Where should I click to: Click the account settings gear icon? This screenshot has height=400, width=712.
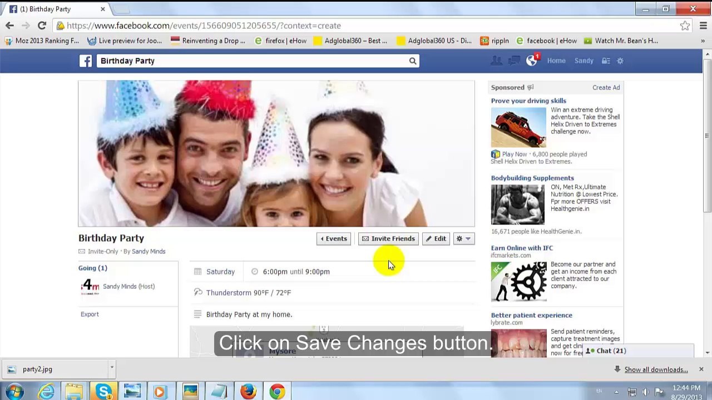click(620, 61)
